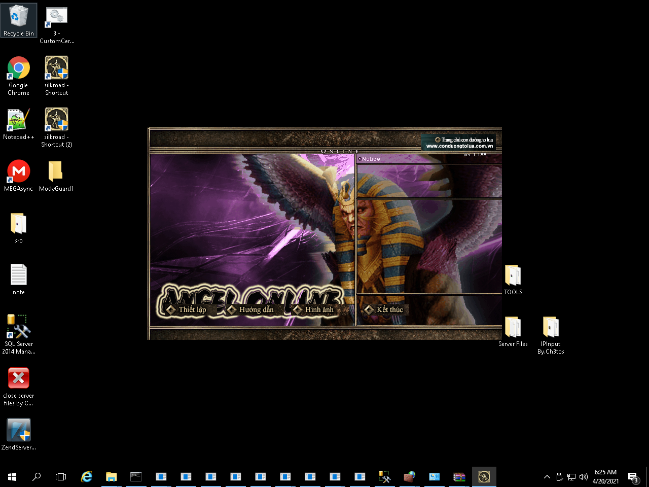The image size is (649, 487).
Task: Select the sro folder on the desktop
Action: coord(19,228)
